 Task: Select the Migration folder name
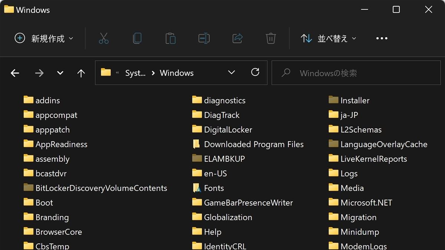[x=359, y=217]
